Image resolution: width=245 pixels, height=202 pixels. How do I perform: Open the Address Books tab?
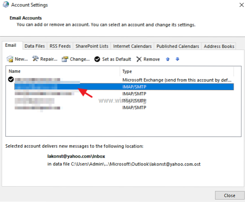[x=219, y=46]
